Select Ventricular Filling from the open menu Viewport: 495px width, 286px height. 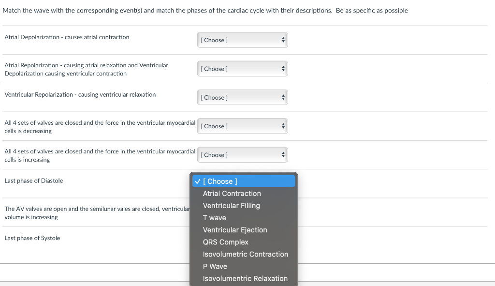click(x=231, y=205)
